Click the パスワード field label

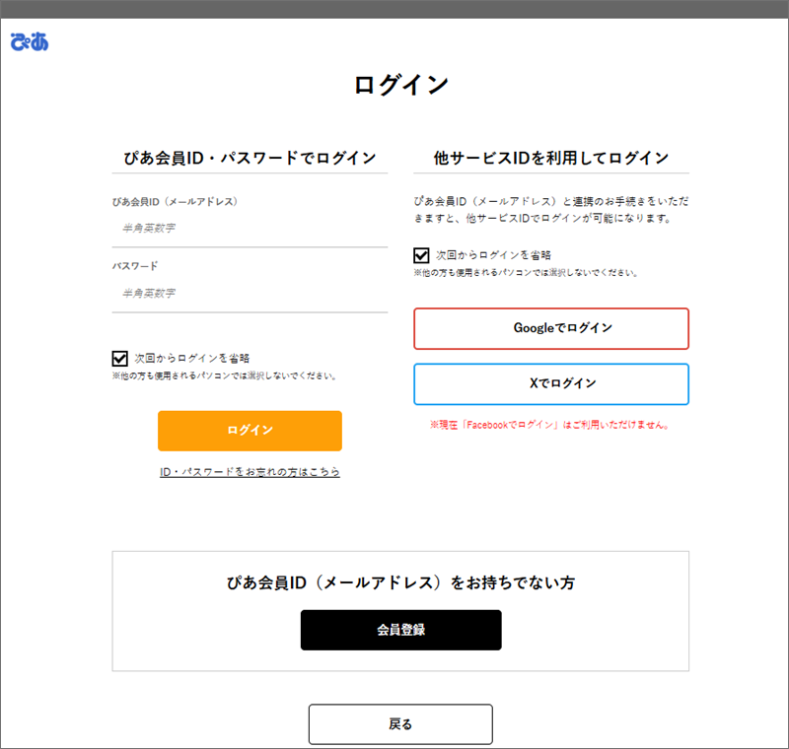tap(135, 266)
